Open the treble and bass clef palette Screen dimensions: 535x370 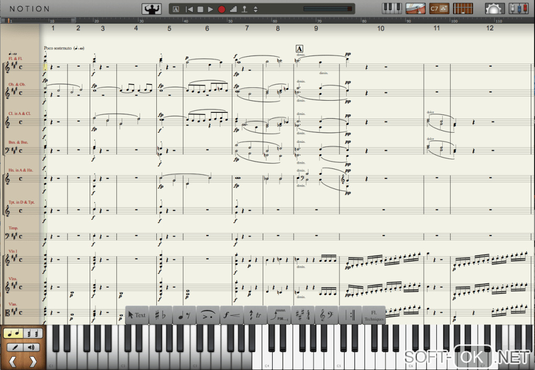point(327,315)
